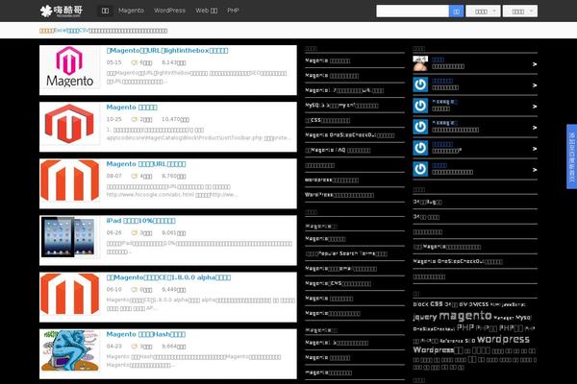The height and width of the screenshot is (384, 577).
Task: Select the large lowercase wordpress tag
Action: tap(503, 339)
